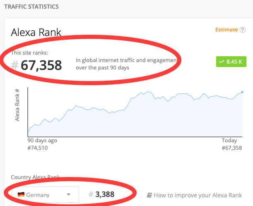Click the gray hash symbol before 3,388

pyautogui.click(x=92, y=194)
